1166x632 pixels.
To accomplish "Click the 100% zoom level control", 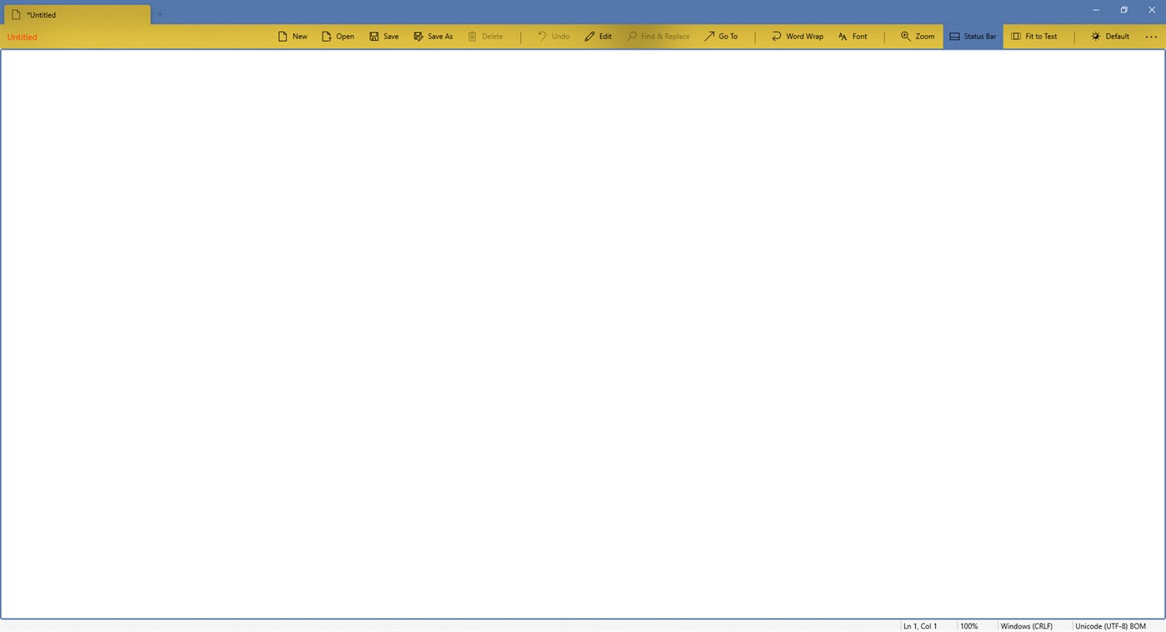I will (x=969, y=625).
